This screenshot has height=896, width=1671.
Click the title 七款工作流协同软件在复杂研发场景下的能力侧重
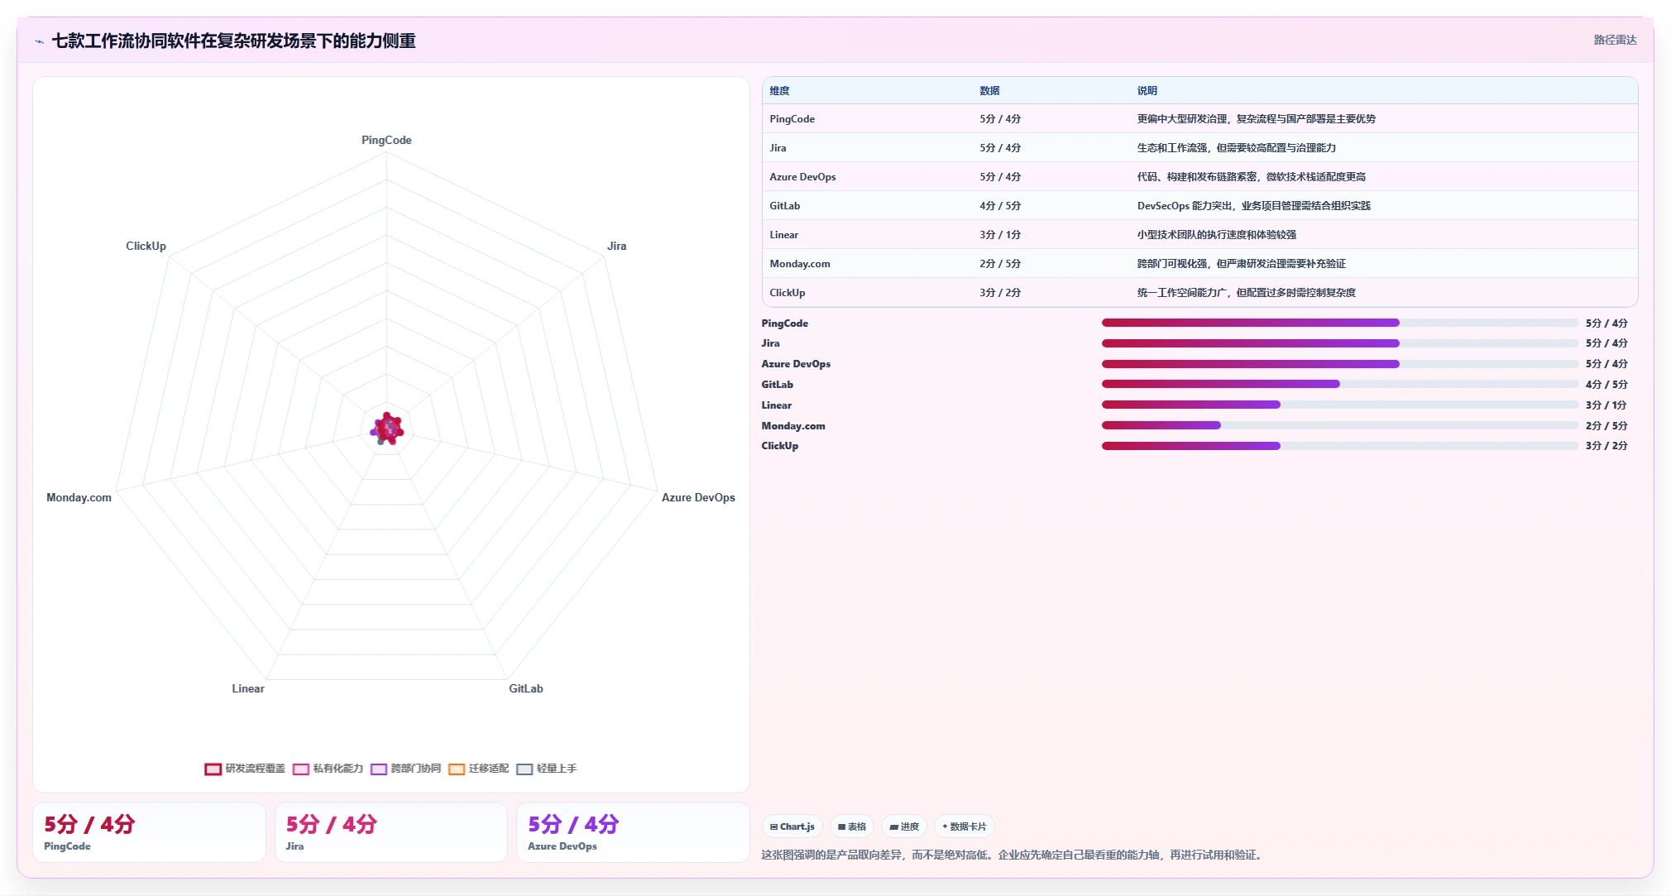click(233, 41)
